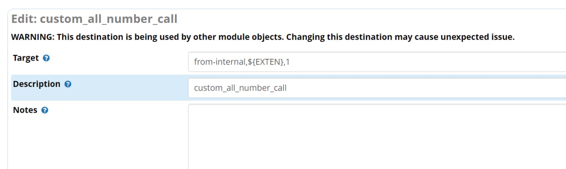This screenshot has width=566, height=169.
Task: Click the Notes field label
Action: click(x=25, y=110)
